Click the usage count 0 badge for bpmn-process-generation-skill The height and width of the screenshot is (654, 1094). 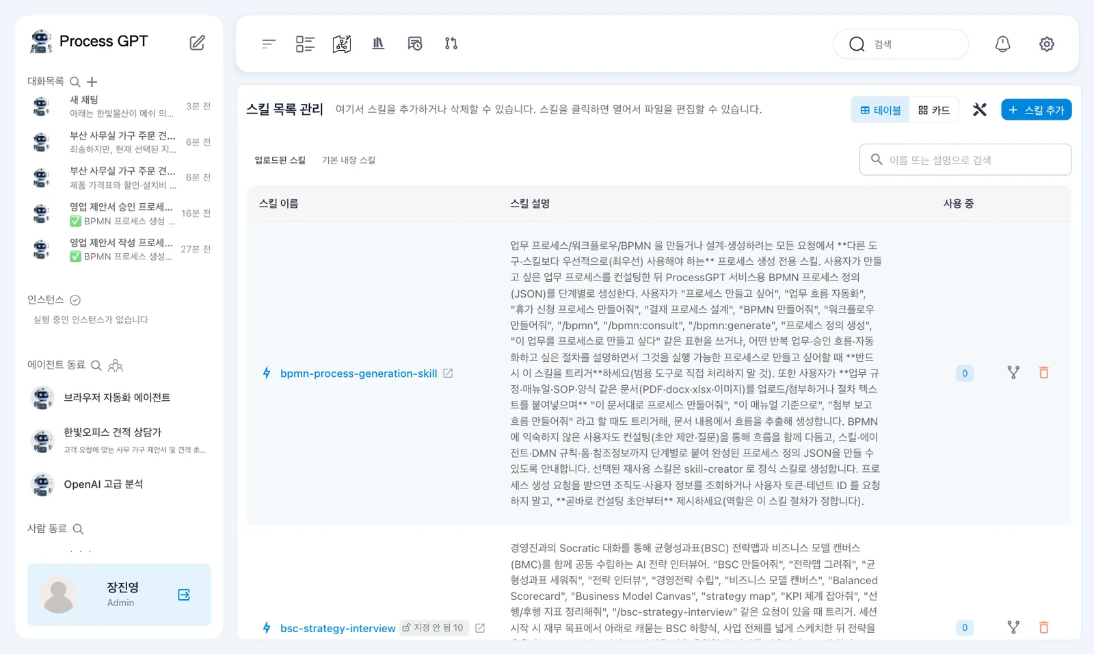point(965,373)
